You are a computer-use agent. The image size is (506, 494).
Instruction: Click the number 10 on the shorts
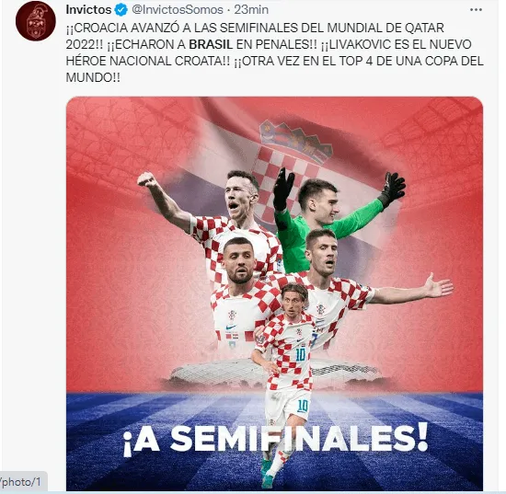303,406
